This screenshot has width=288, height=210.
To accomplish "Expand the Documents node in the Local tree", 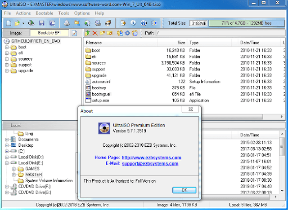I will tap(7, 140).
